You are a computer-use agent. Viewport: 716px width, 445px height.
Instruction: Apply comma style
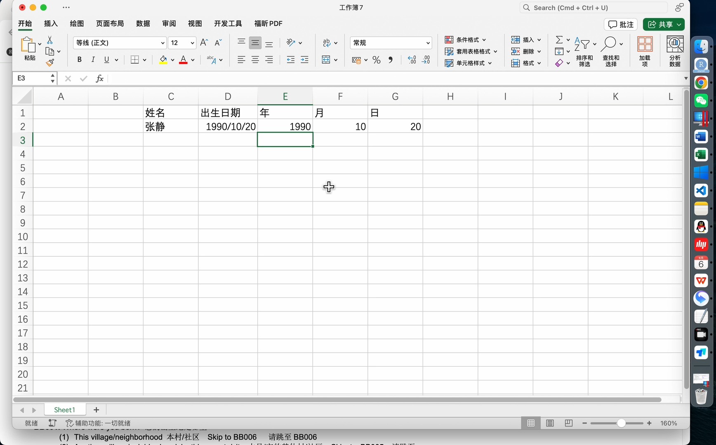pyautogui.click(x=391, y=60)
